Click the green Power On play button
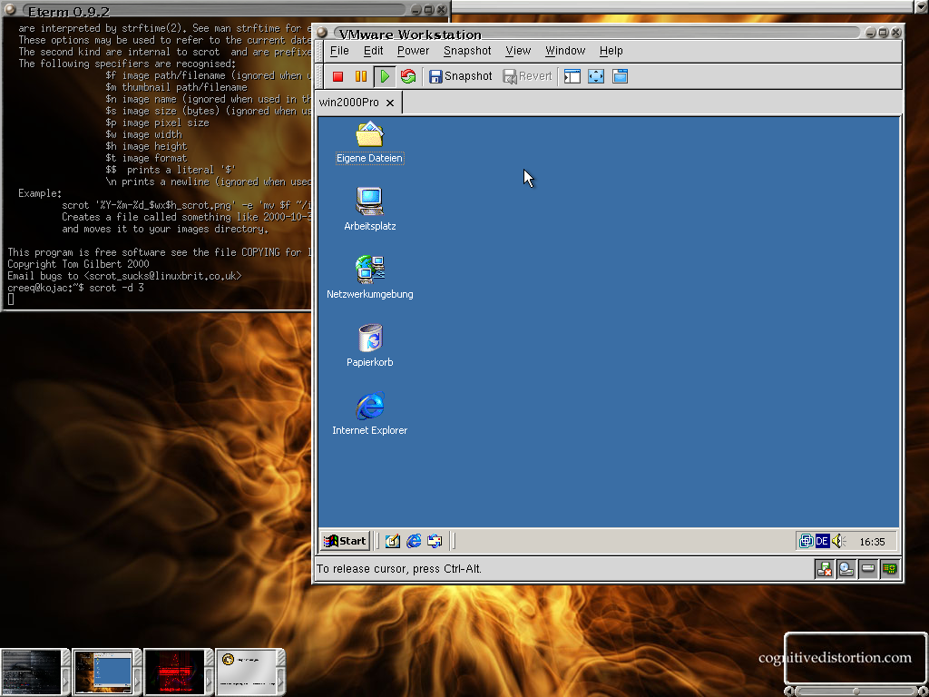The image size is (929, 697). 385,76
